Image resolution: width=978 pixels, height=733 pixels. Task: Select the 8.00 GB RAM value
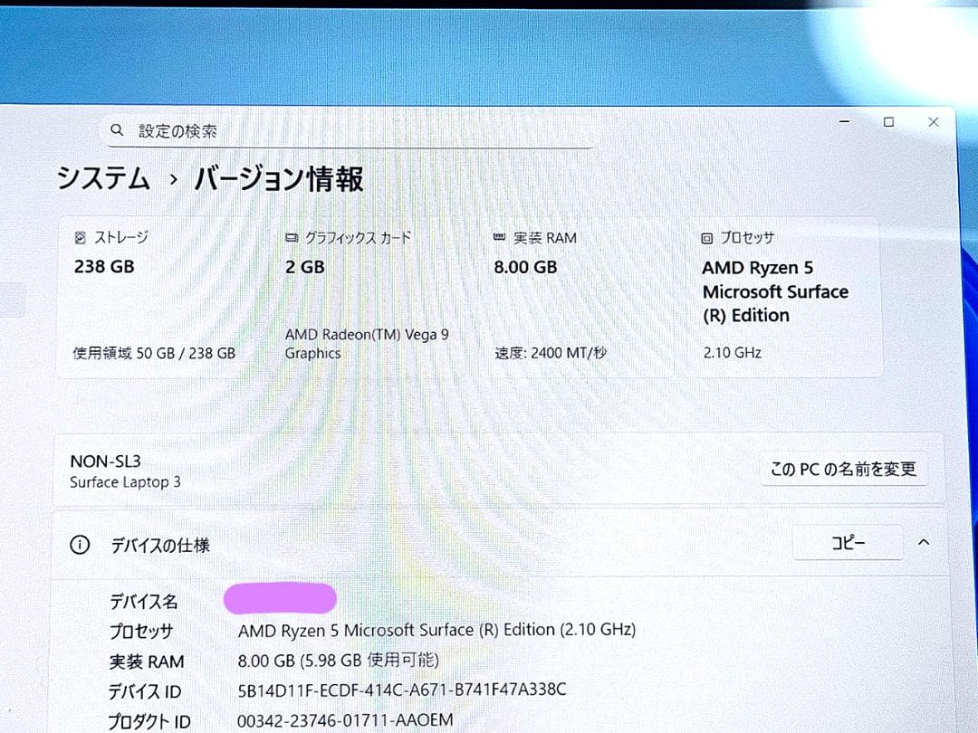(525, 267)
